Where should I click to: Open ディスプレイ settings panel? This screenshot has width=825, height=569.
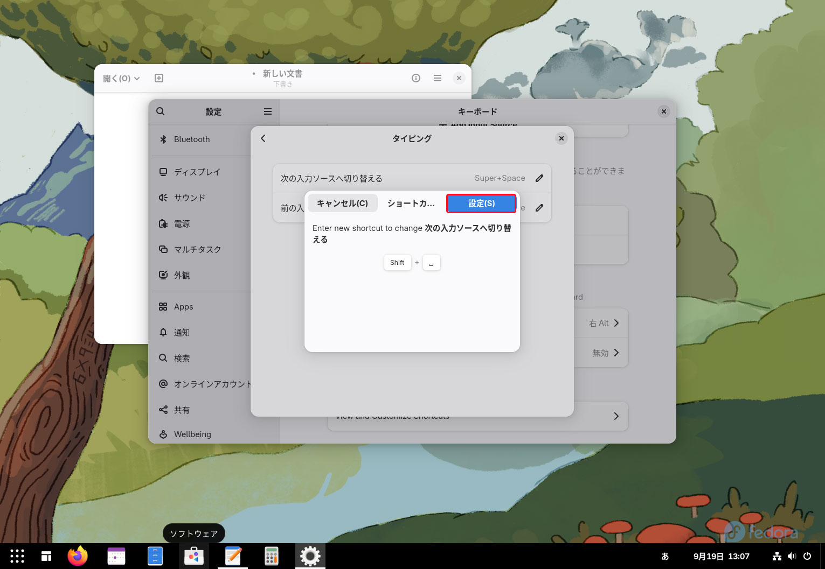point(200,172)
